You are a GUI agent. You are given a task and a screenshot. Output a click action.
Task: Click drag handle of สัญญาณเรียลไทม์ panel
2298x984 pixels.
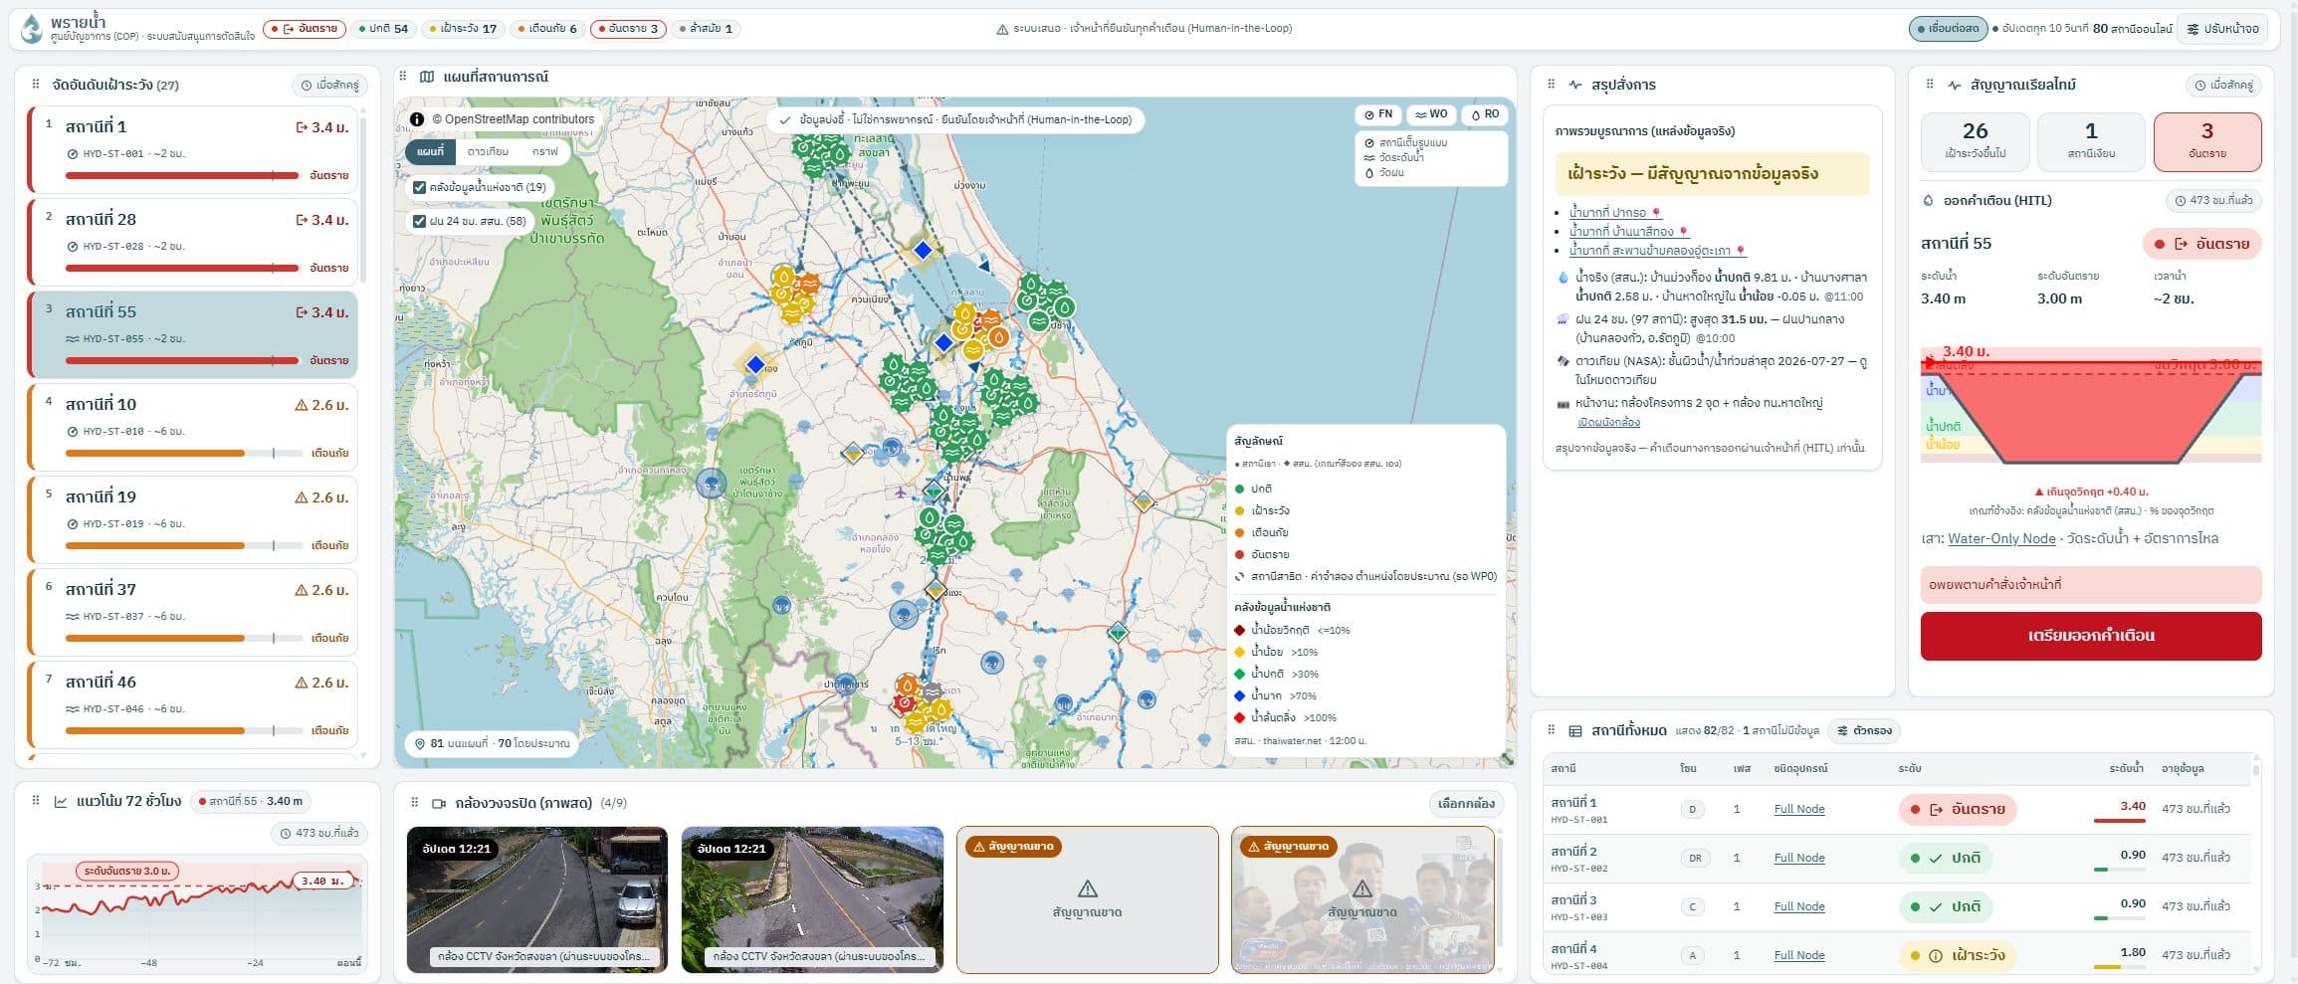click(x=1929, y=85)
